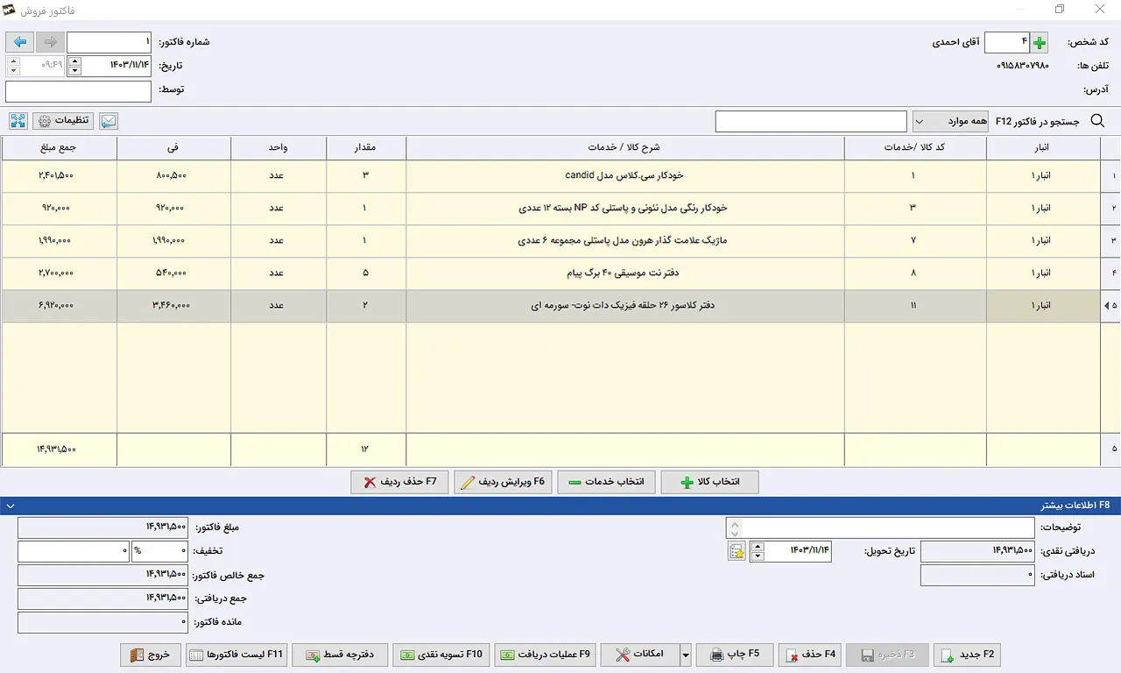1121x673 pixels.
Task: Select the دفتر نت موسیقی ۴۰ برگ پیام row
Action: click(x=560, y=273)
